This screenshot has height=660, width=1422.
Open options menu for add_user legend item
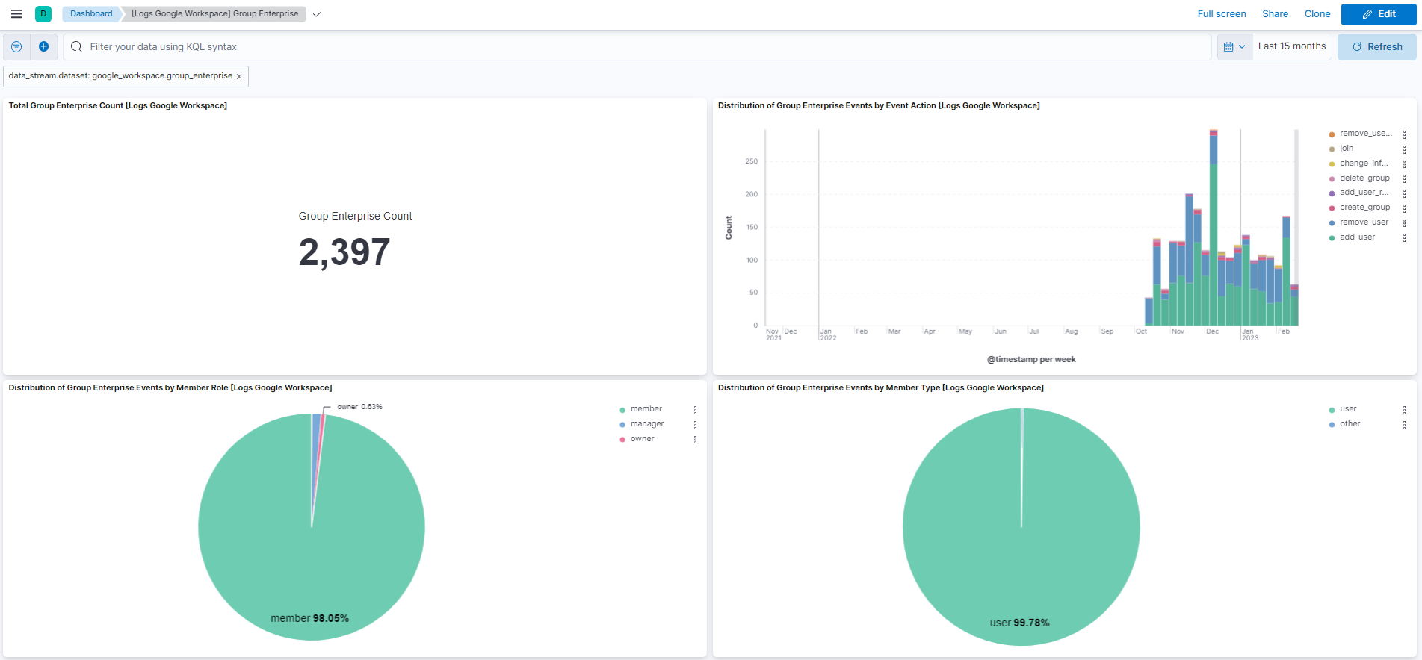coord(1404,237)
